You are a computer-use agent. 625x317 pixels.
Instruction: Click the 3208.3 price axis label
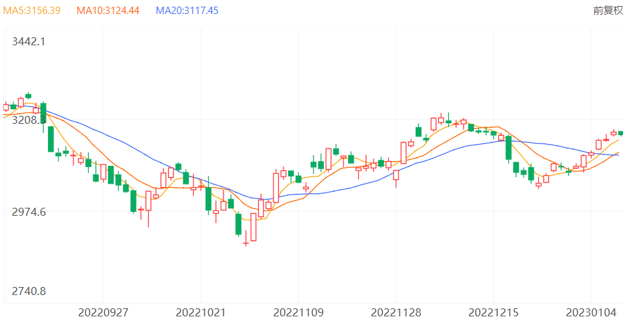(29, 120)
